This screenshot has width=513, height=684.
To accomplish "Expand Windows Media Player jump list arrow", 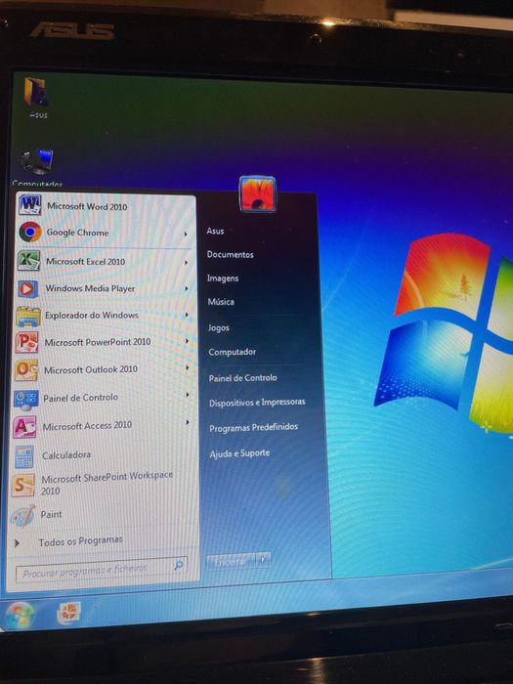I will pyautogui.click(x=187, y=288).
